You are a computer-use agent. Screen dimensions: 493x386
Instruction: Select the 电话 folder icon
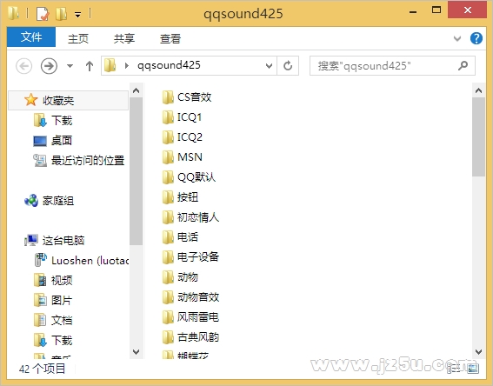(x=168, y=237)
